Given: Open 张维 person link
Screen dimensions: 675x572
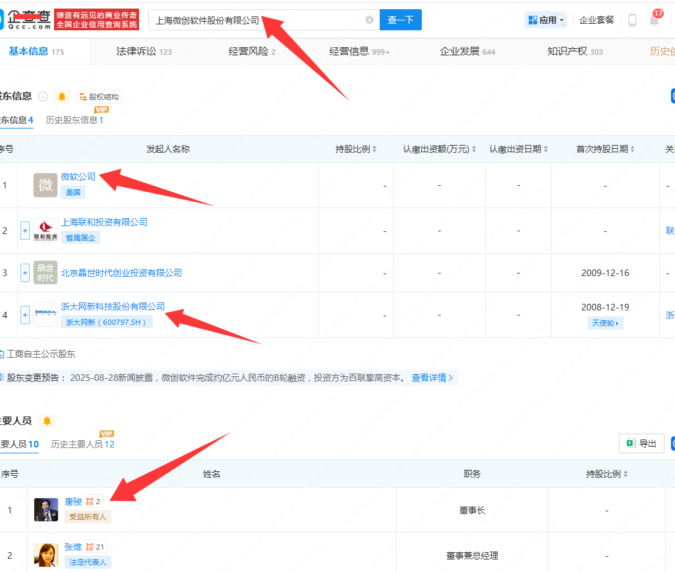Looking at the screenshot, I should click(x=73, y=546).
